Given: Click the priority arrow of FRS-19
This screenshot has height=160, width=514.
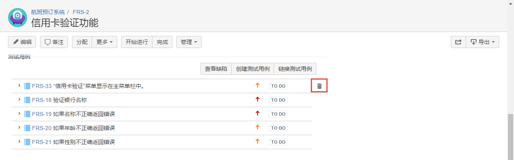Looking at the screenshot, I should [258, 114].
